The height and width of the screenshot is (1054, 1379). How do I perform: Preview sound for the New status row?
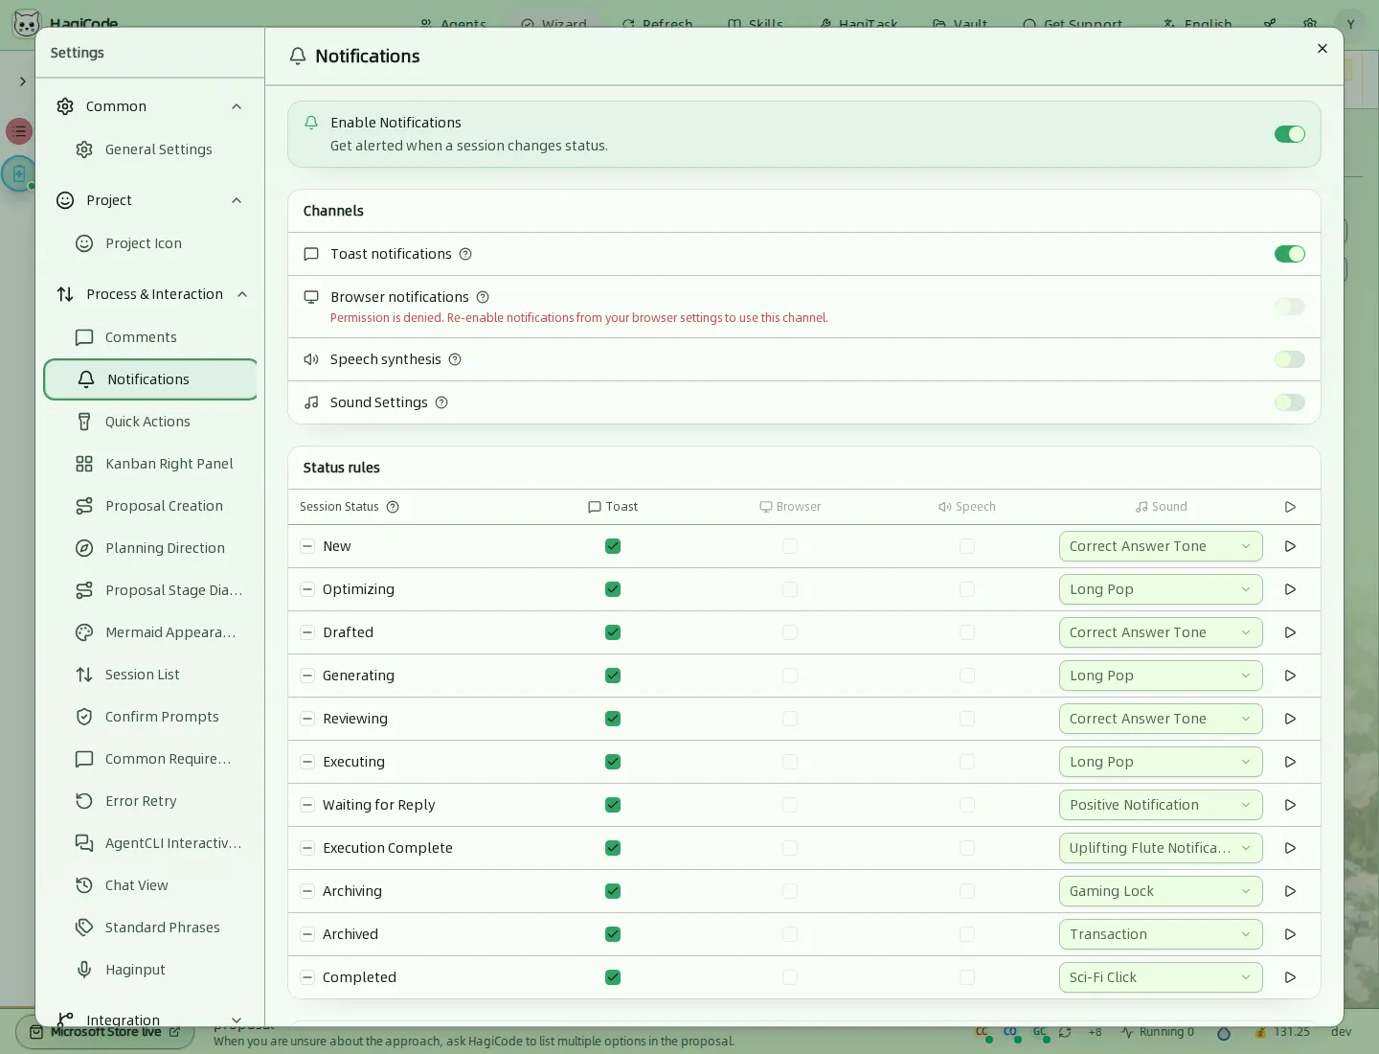1290,546
